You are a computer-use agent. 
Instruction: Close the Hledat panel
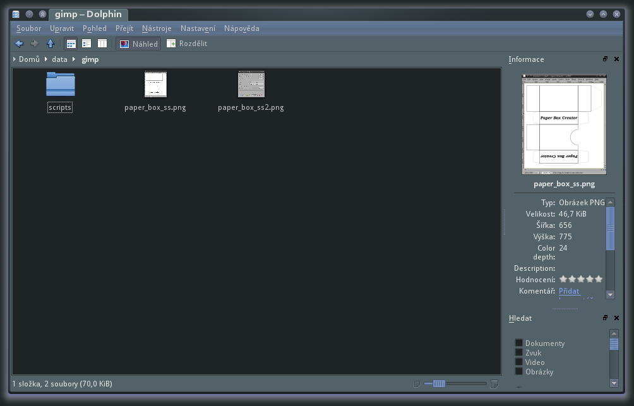pos(616,318)
